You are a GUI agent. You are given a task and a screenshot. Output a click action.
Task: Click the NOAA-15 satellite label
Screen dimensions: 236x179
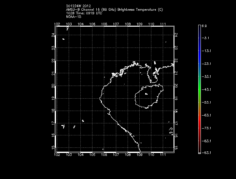click(x=73, y=17)
